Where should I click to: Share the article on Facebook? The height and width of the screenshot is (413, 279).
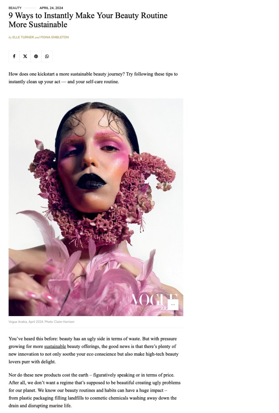pyautogui.click(x=14, y=57)
